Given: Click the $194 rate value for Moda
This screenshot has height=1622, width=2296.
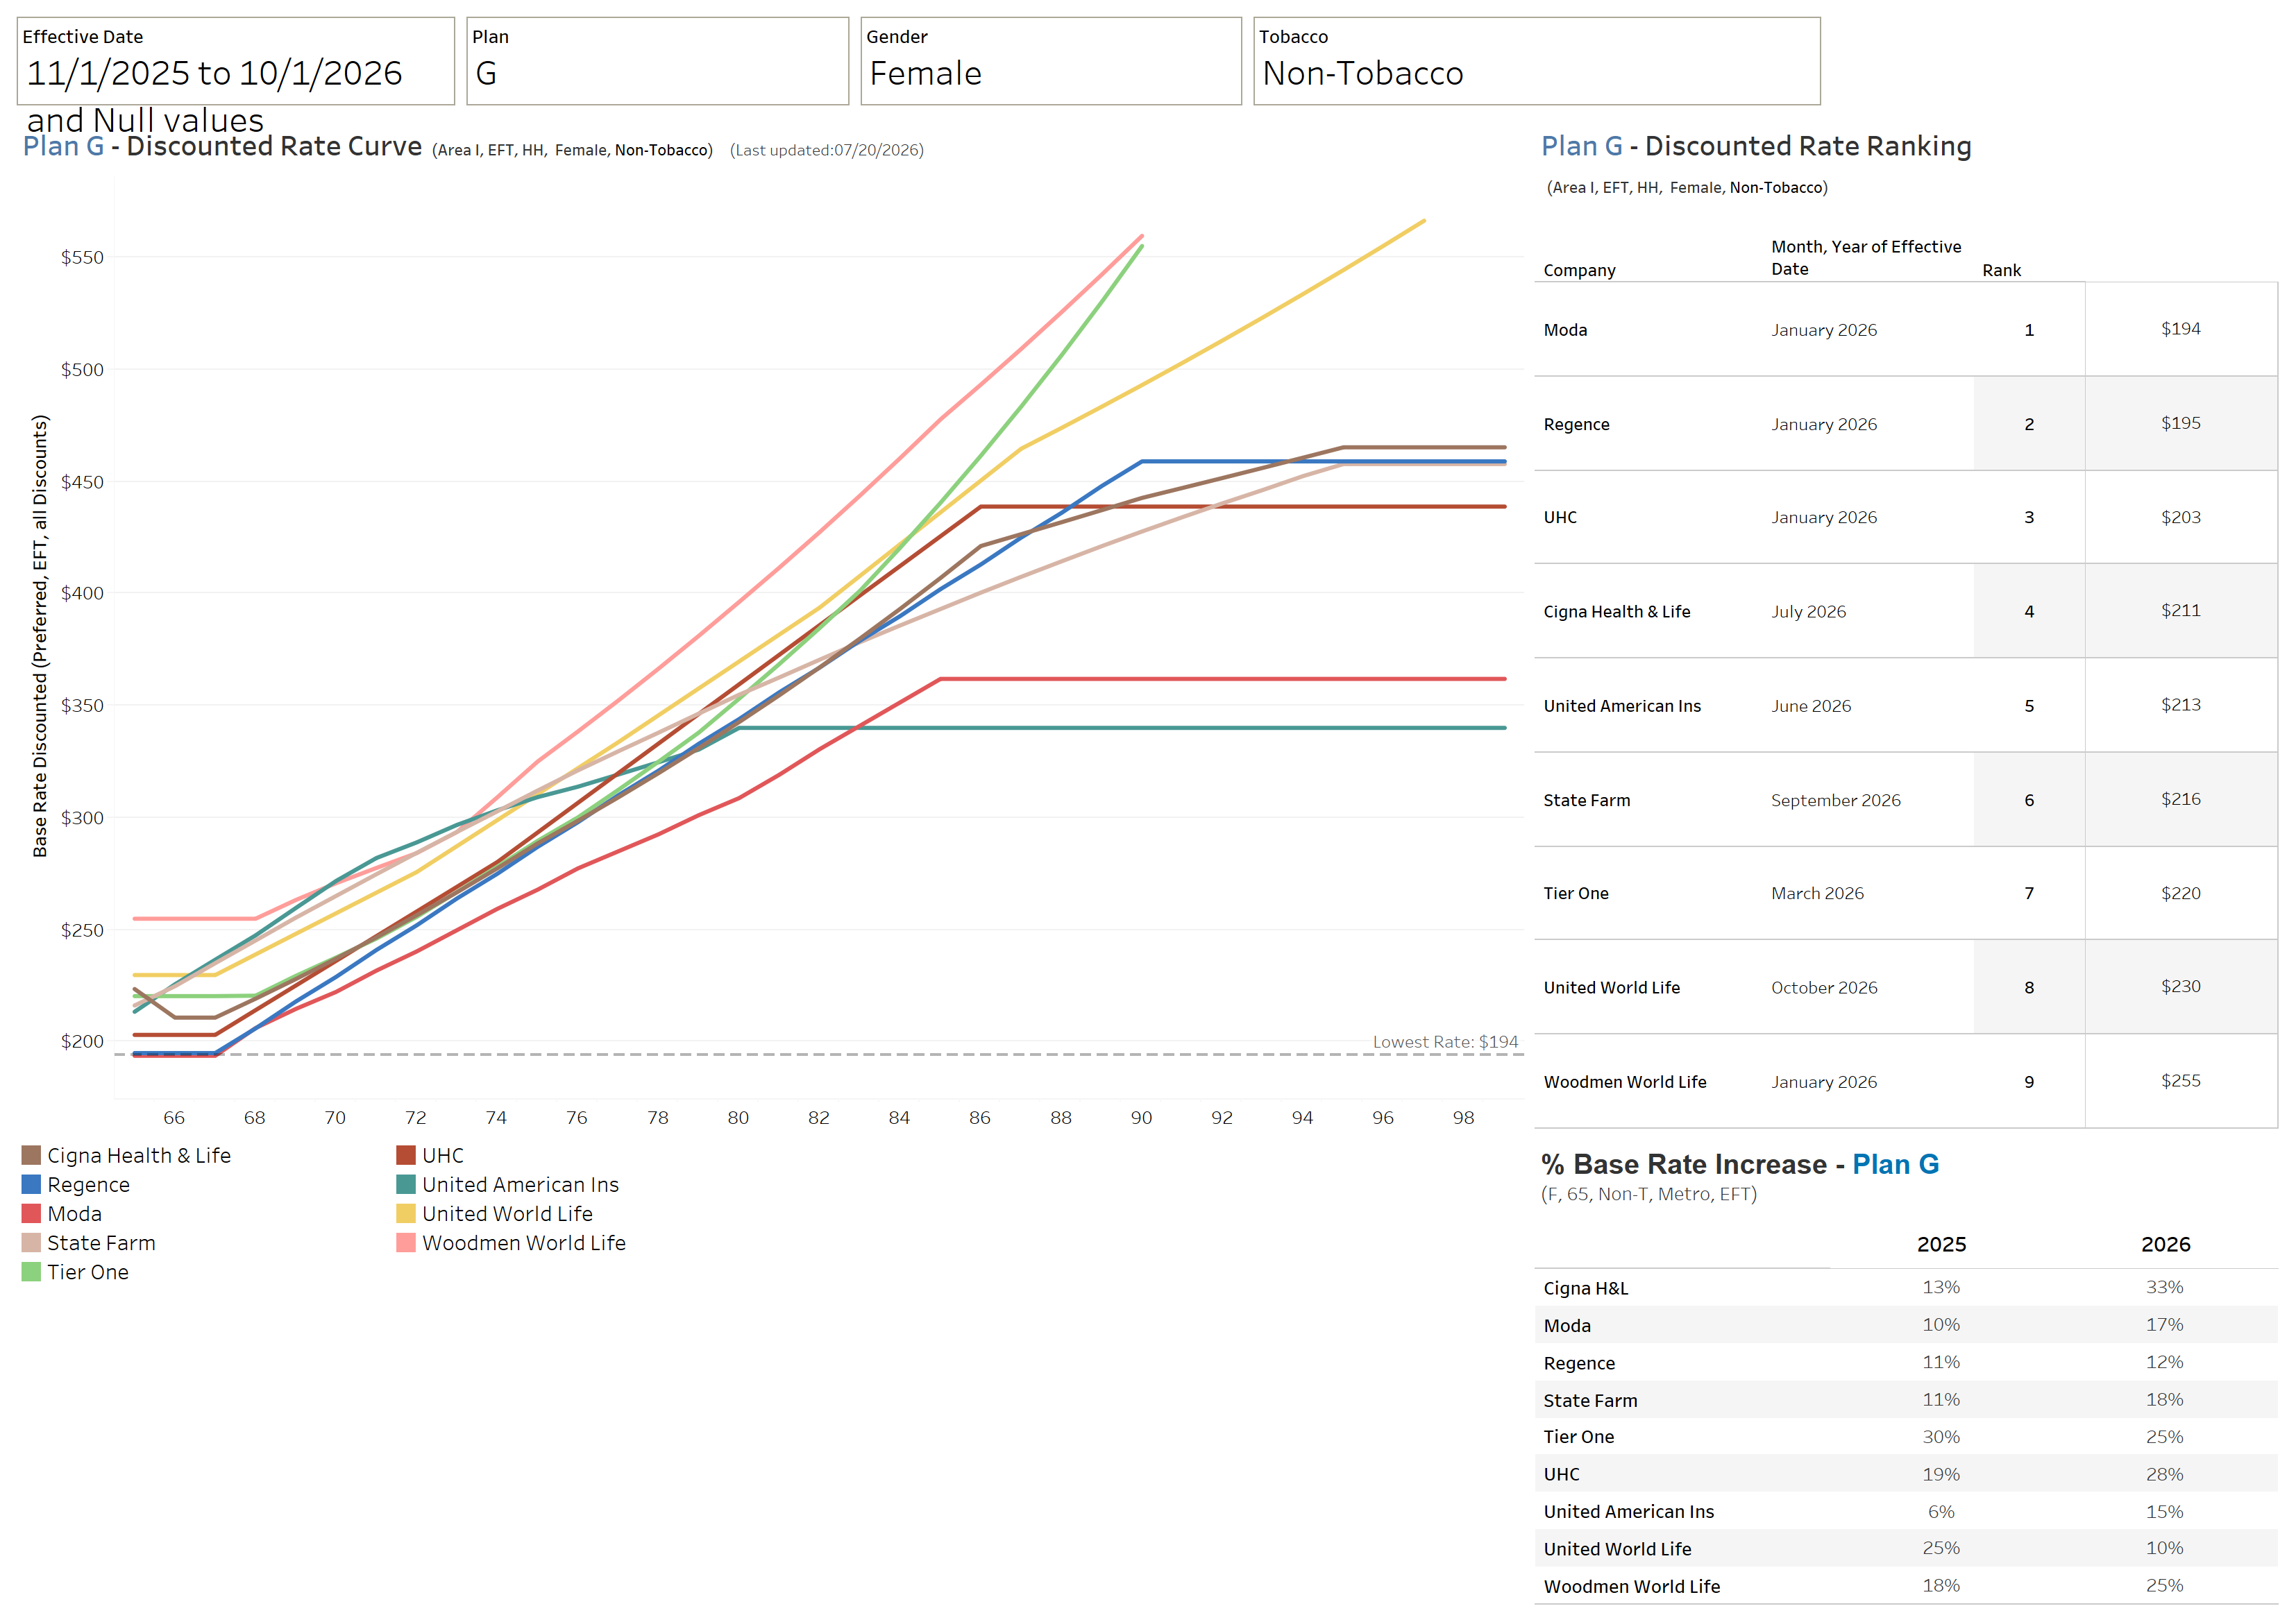Looking at the screenshot, I should (2180, 329).
